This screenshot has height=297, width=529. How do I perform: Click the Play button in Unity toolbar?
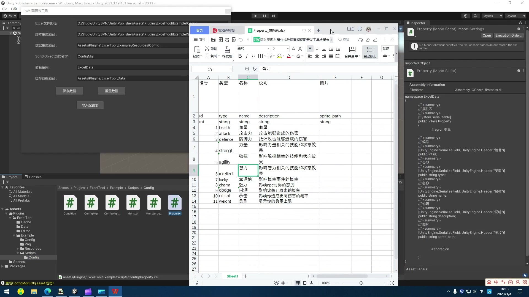[255, 16]
